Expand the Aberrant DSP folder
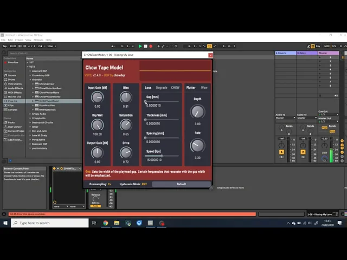This screenshot has width=347, height=260. pyautogui.click(x=30, y=71)
